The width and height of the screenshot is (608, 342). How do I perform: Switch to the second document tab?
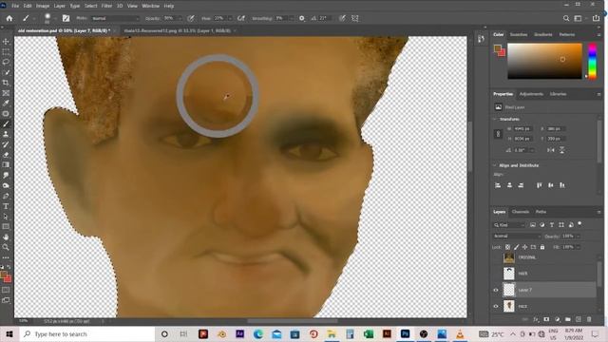pyautogui.click(x=178, y=30)
